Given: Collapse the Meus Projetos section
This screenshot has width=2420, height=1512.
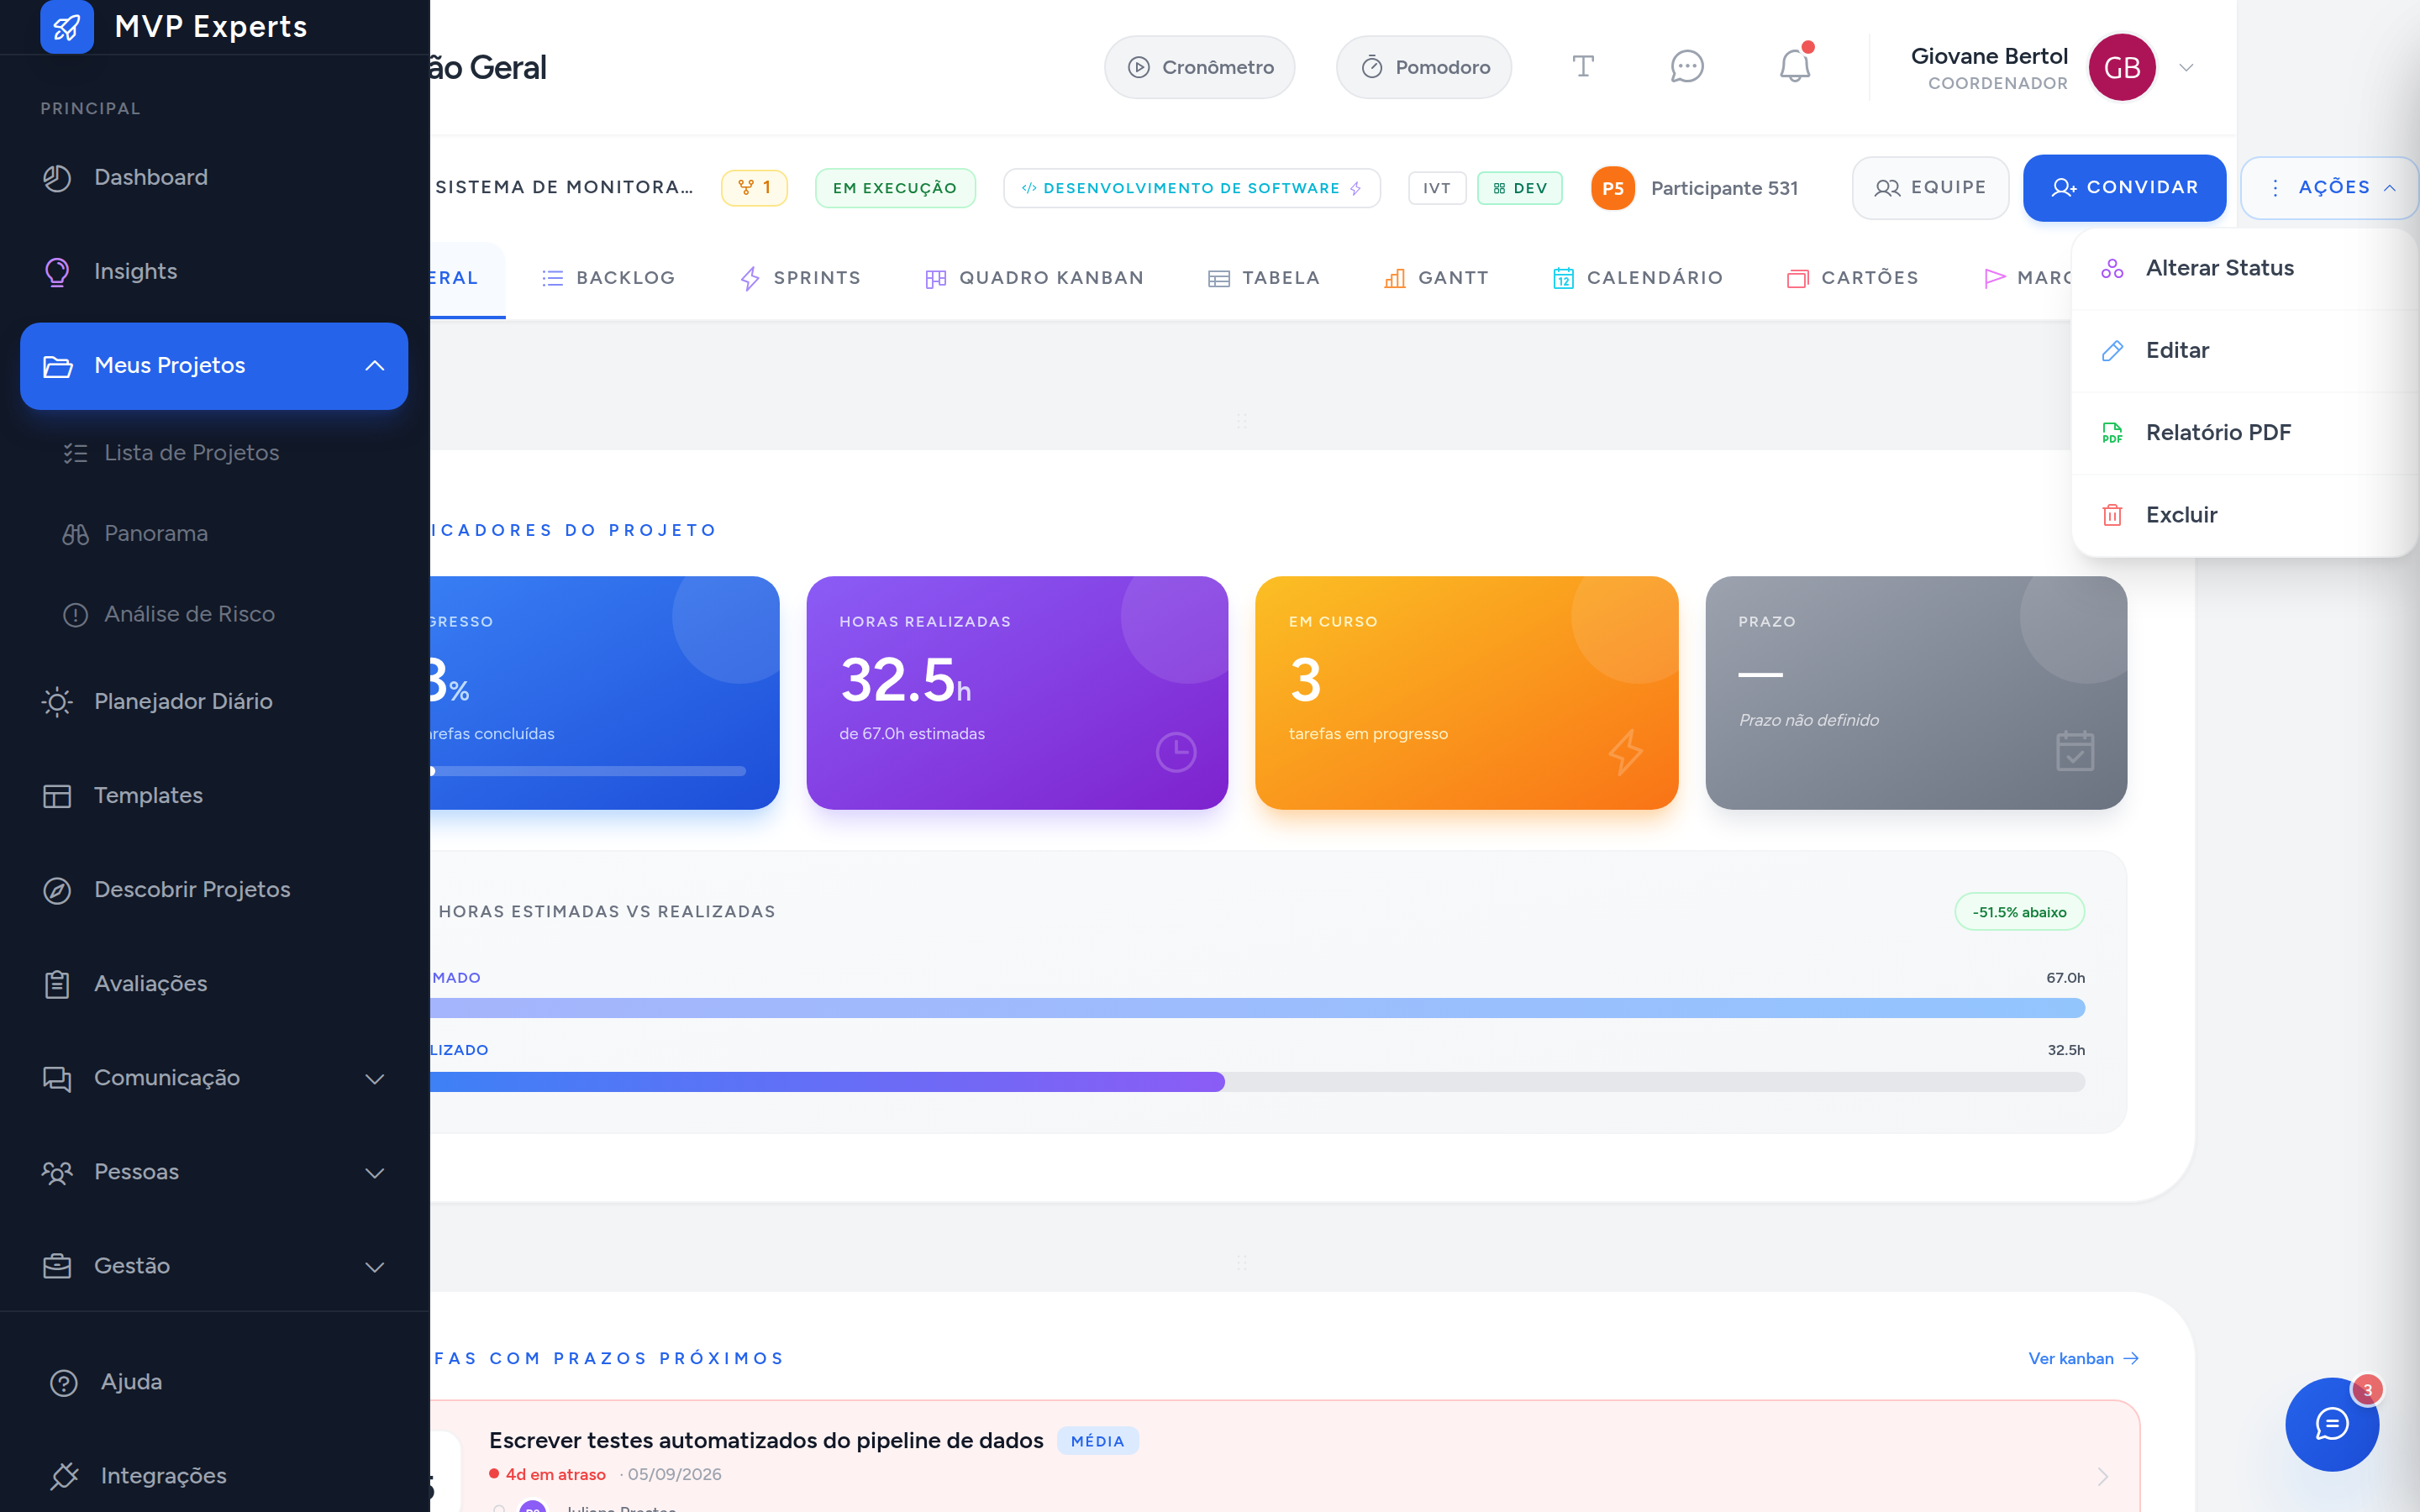Looking at the screenshot, I should point(214,366).
